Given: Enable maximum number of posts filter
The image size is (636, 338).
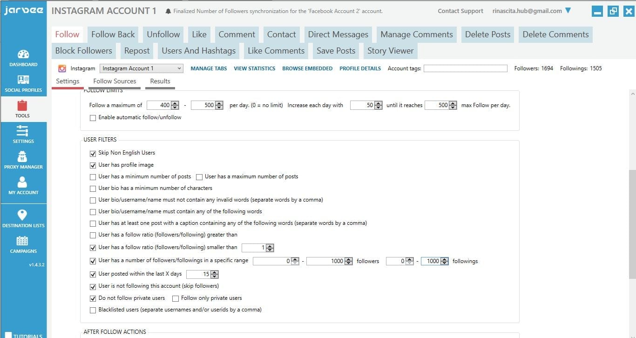Looking at the screenshot, I should [199, 177].
